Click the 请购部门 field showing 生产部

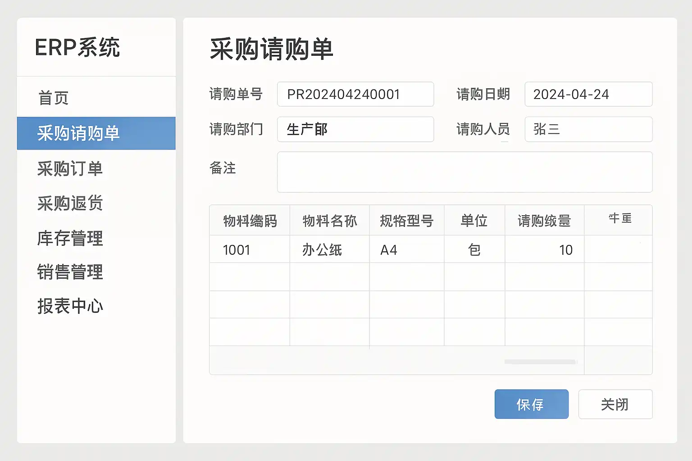[355, 129]
